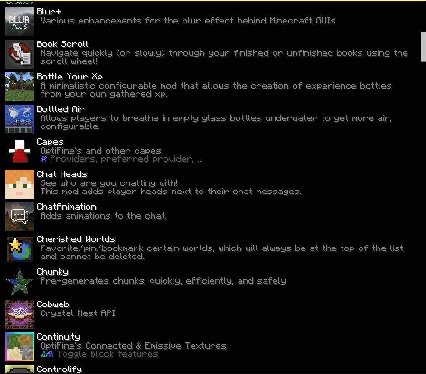Click the Capes mod icon
This screenshot has width=426, height=374.
pyautogui.click(x=20, y=152)
